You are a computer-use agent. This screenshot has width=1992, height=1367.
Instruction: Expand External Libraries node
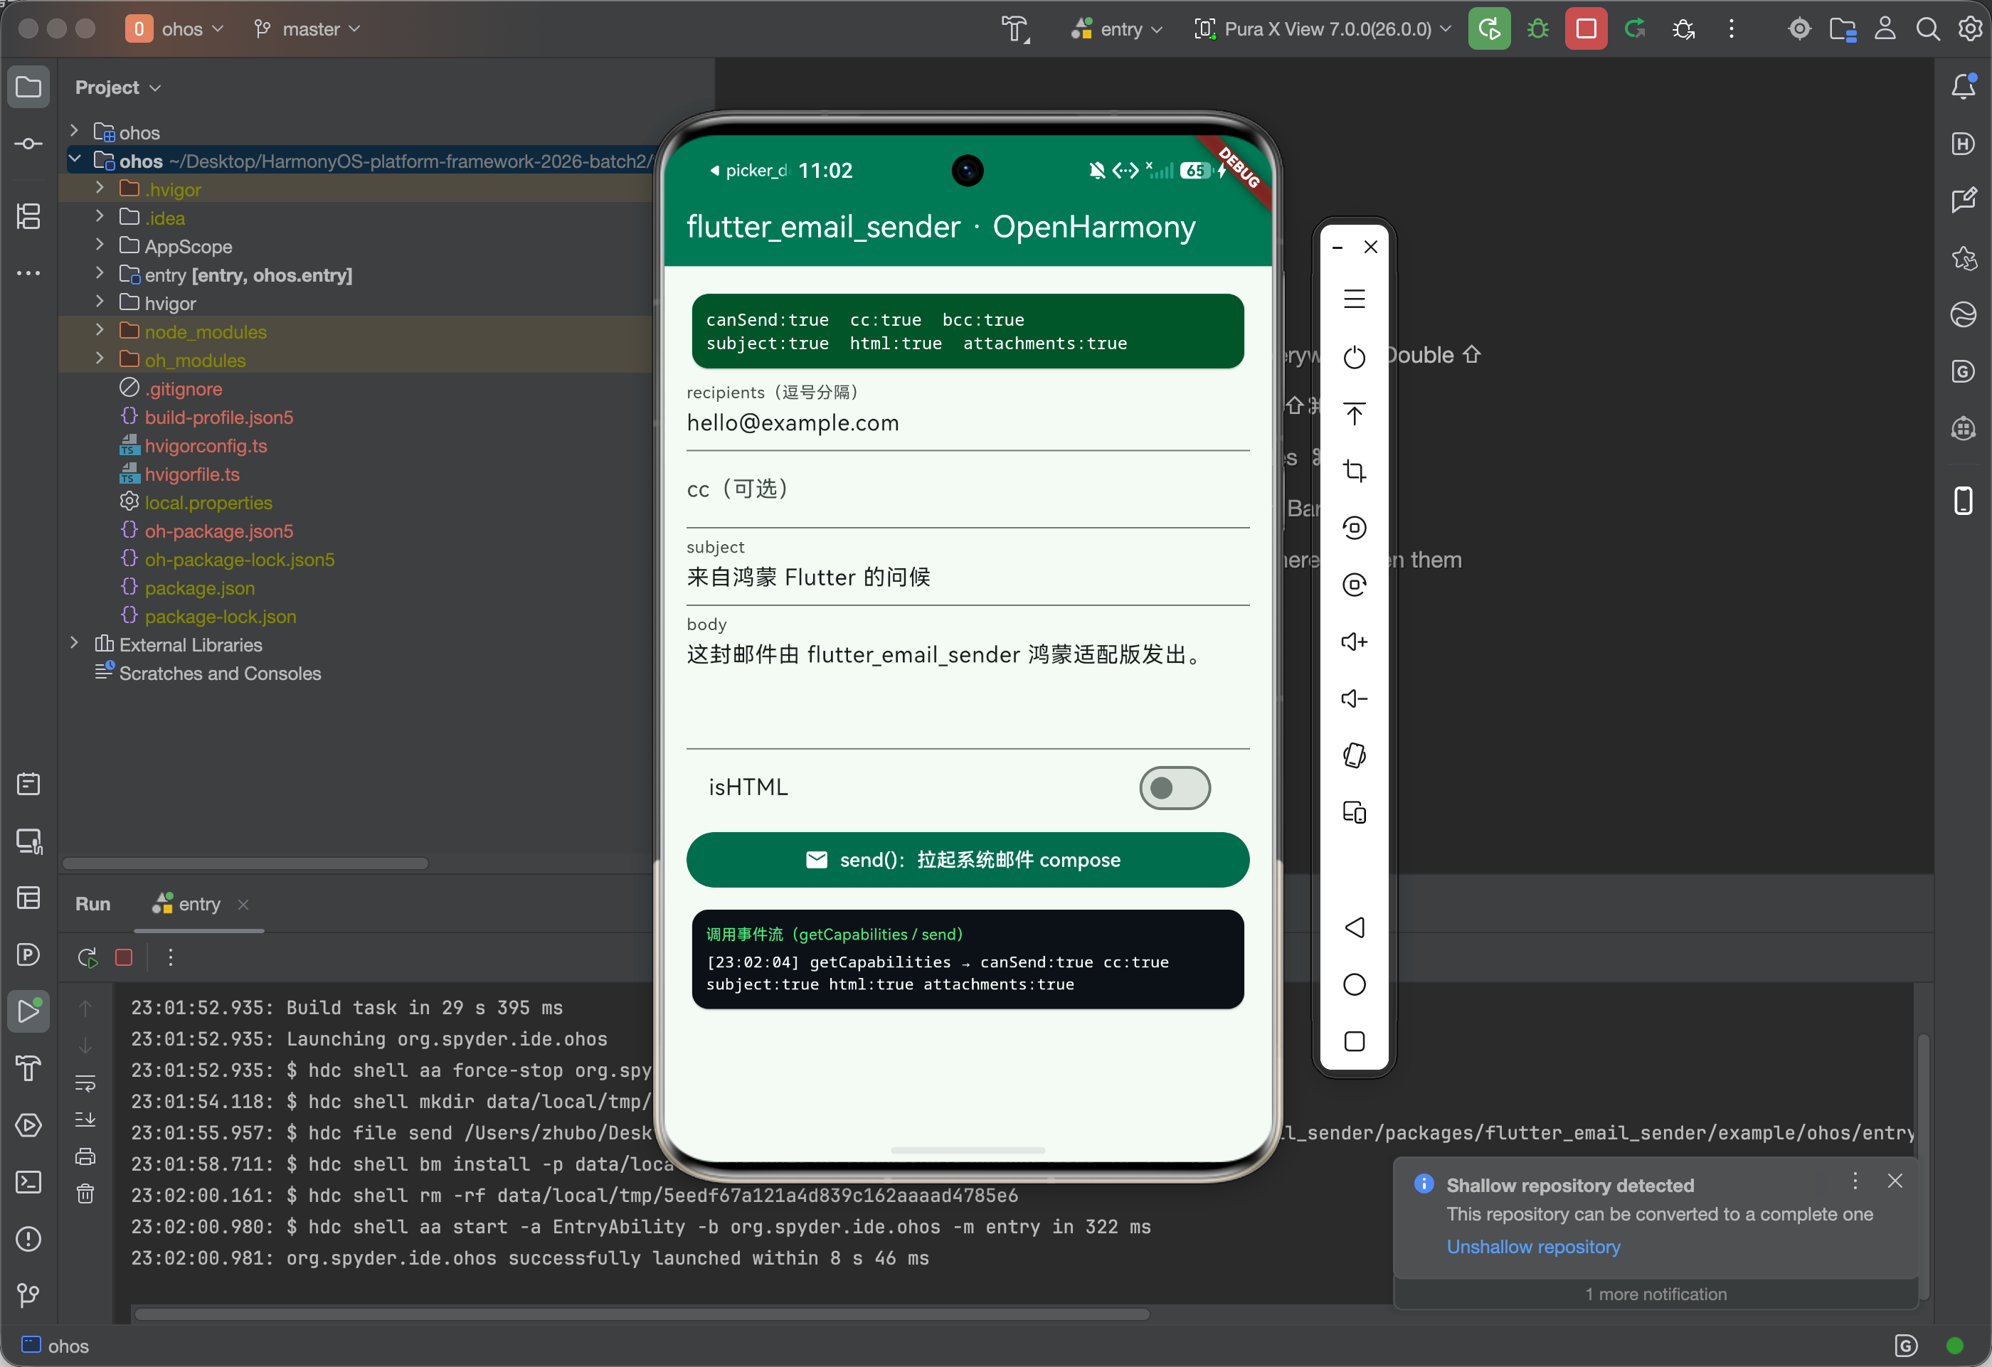tap(74, 643)
